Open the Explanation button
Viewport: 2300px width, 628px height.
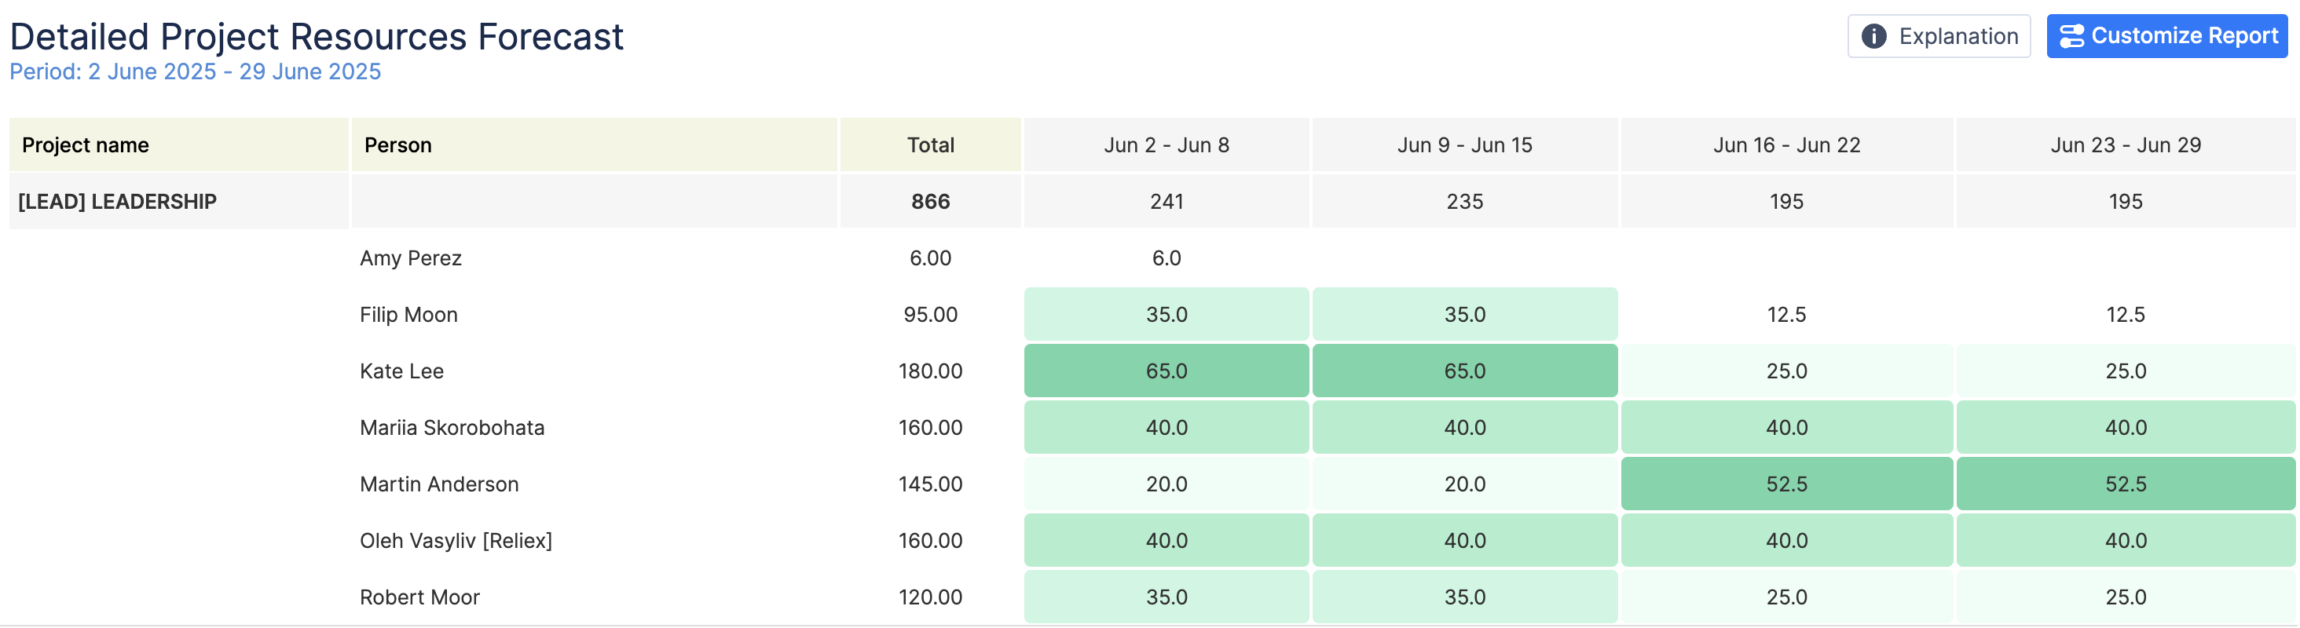[1939, 37]
